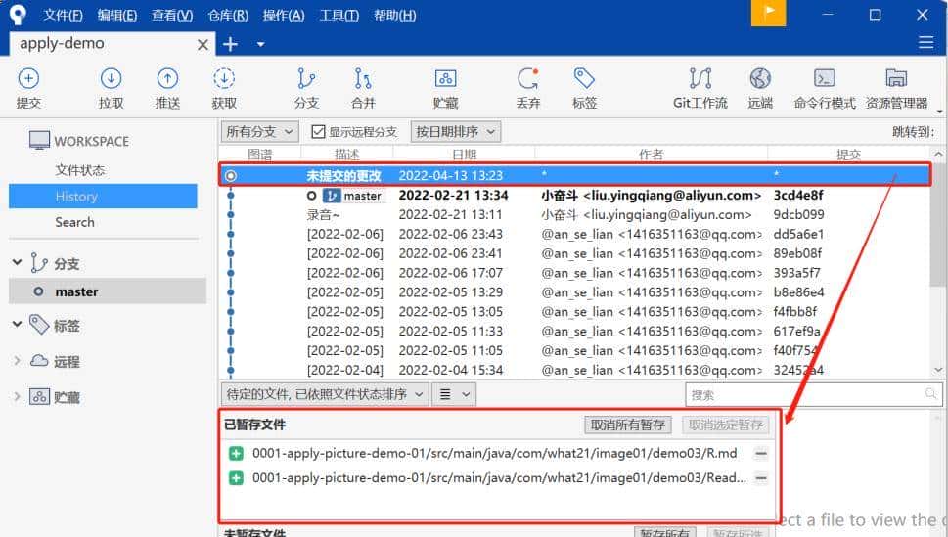The image size is (948, 537).
Task: Expand the 贮藏 section in sidebar
Action: [17, 396]
